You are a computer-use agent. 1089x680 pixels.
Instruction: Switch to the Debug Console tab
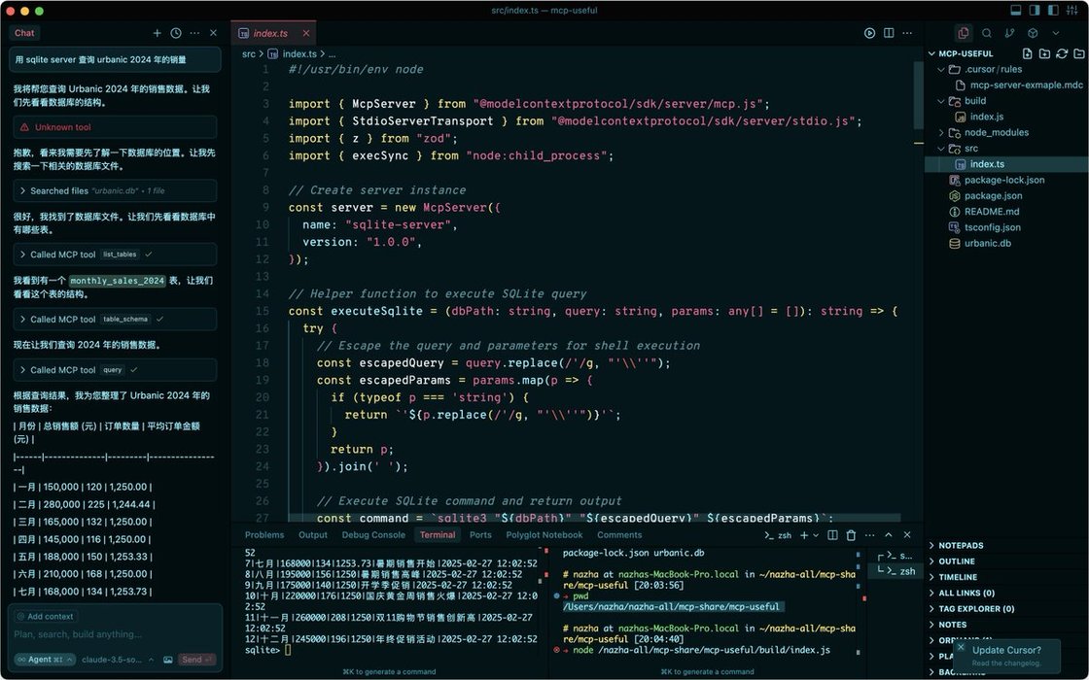click(x=373, y=535)
